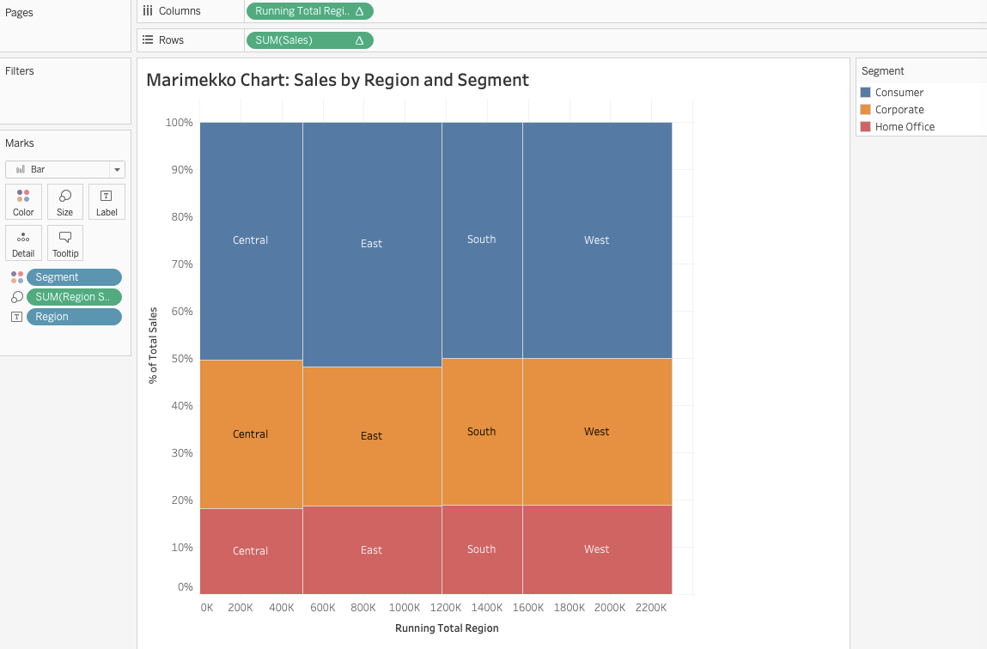
Task: Click the West Consumer bar segment in the chart
Action: (x=596, y=240)
